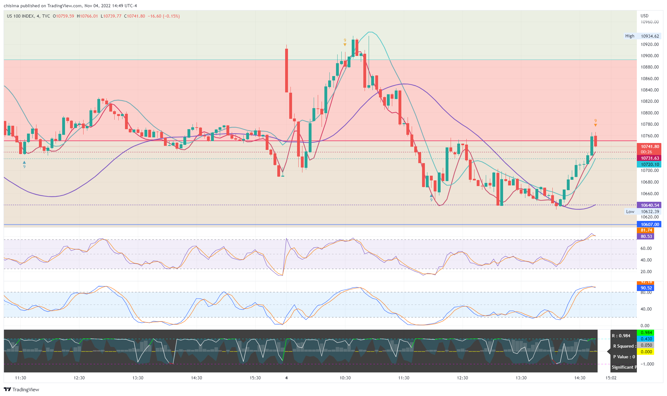
Task: Open the US 100 INDEX symbol title
Action: (x=21, y=16)
